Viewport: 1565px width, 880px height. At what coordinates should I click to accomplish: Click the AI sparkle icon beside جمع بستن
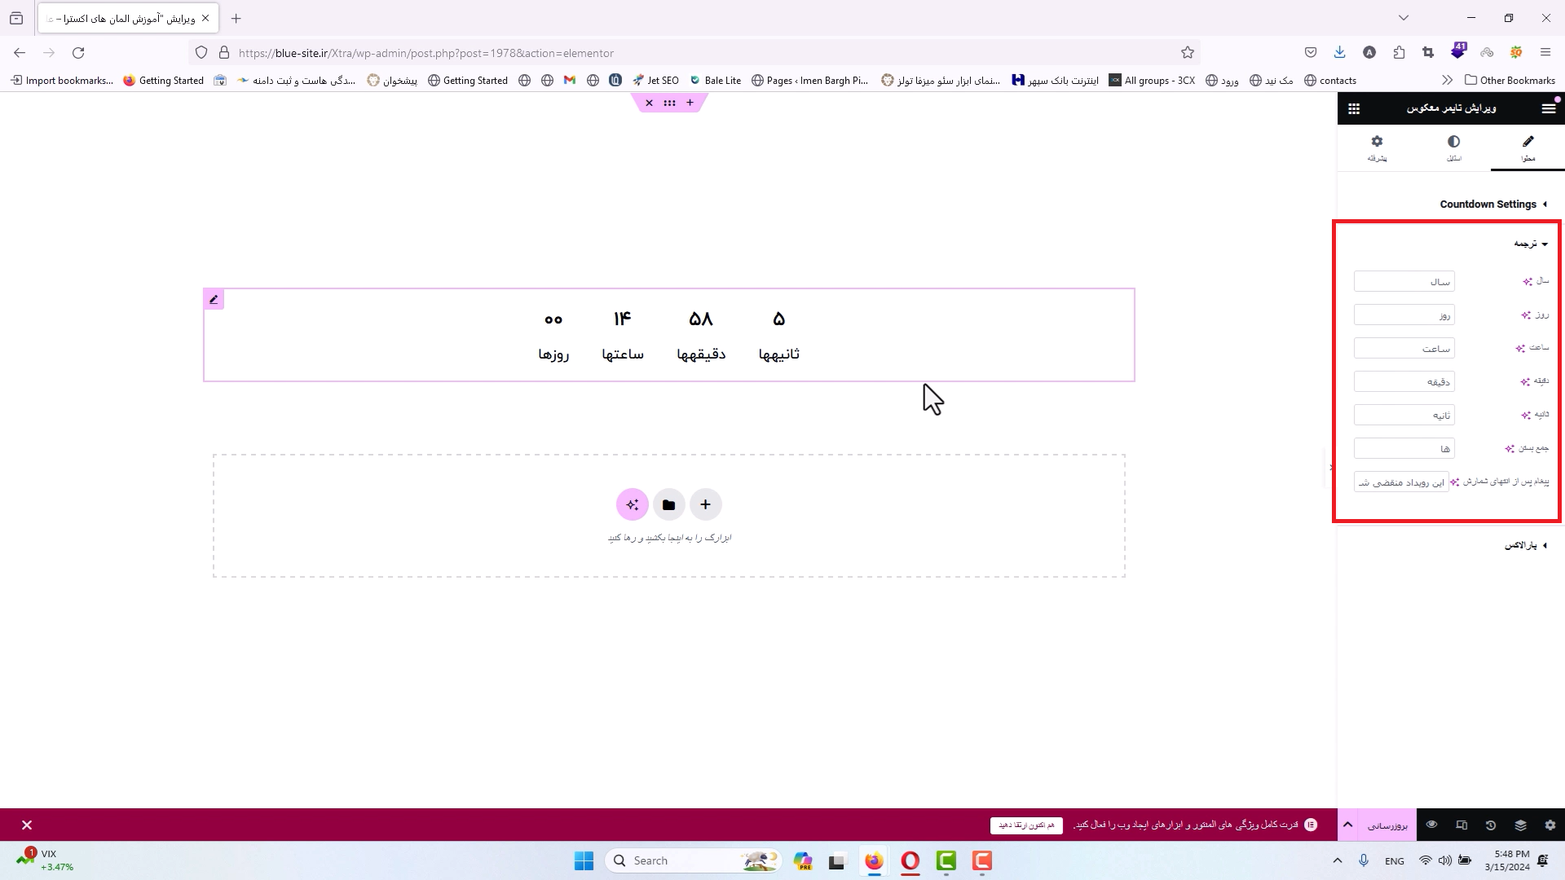(1509, 448)
